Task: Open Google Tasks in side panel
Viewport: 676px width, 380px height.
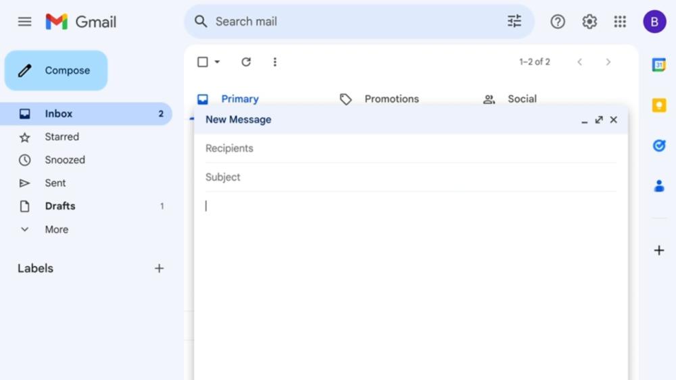Action: pos(659,145)
